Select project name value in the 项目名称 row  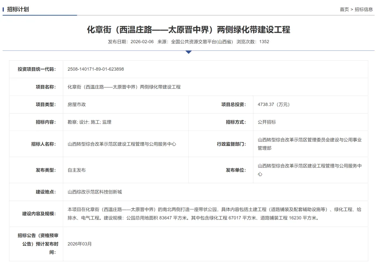pos(124,87)
